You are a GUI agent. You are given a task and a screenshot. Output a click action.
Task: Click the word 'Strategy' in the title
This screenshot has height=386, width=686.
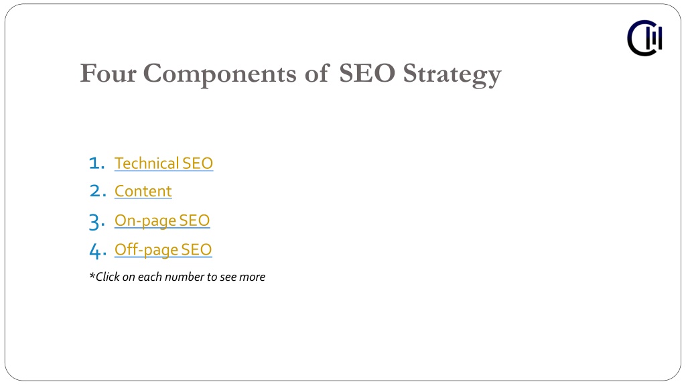[x=452, y=74]
